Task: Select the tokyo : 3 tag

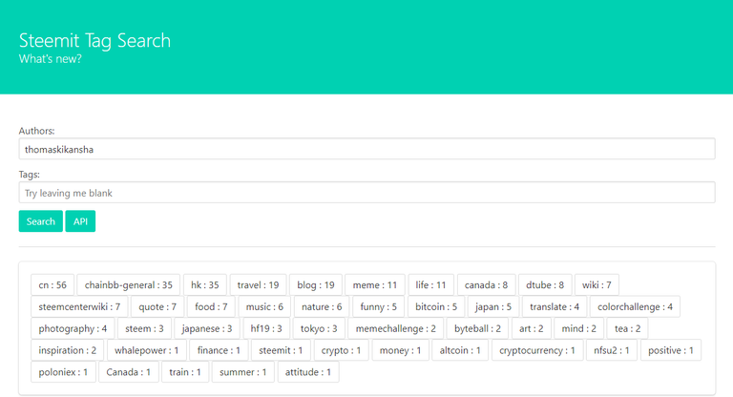Action: click(x=319, y=328)
